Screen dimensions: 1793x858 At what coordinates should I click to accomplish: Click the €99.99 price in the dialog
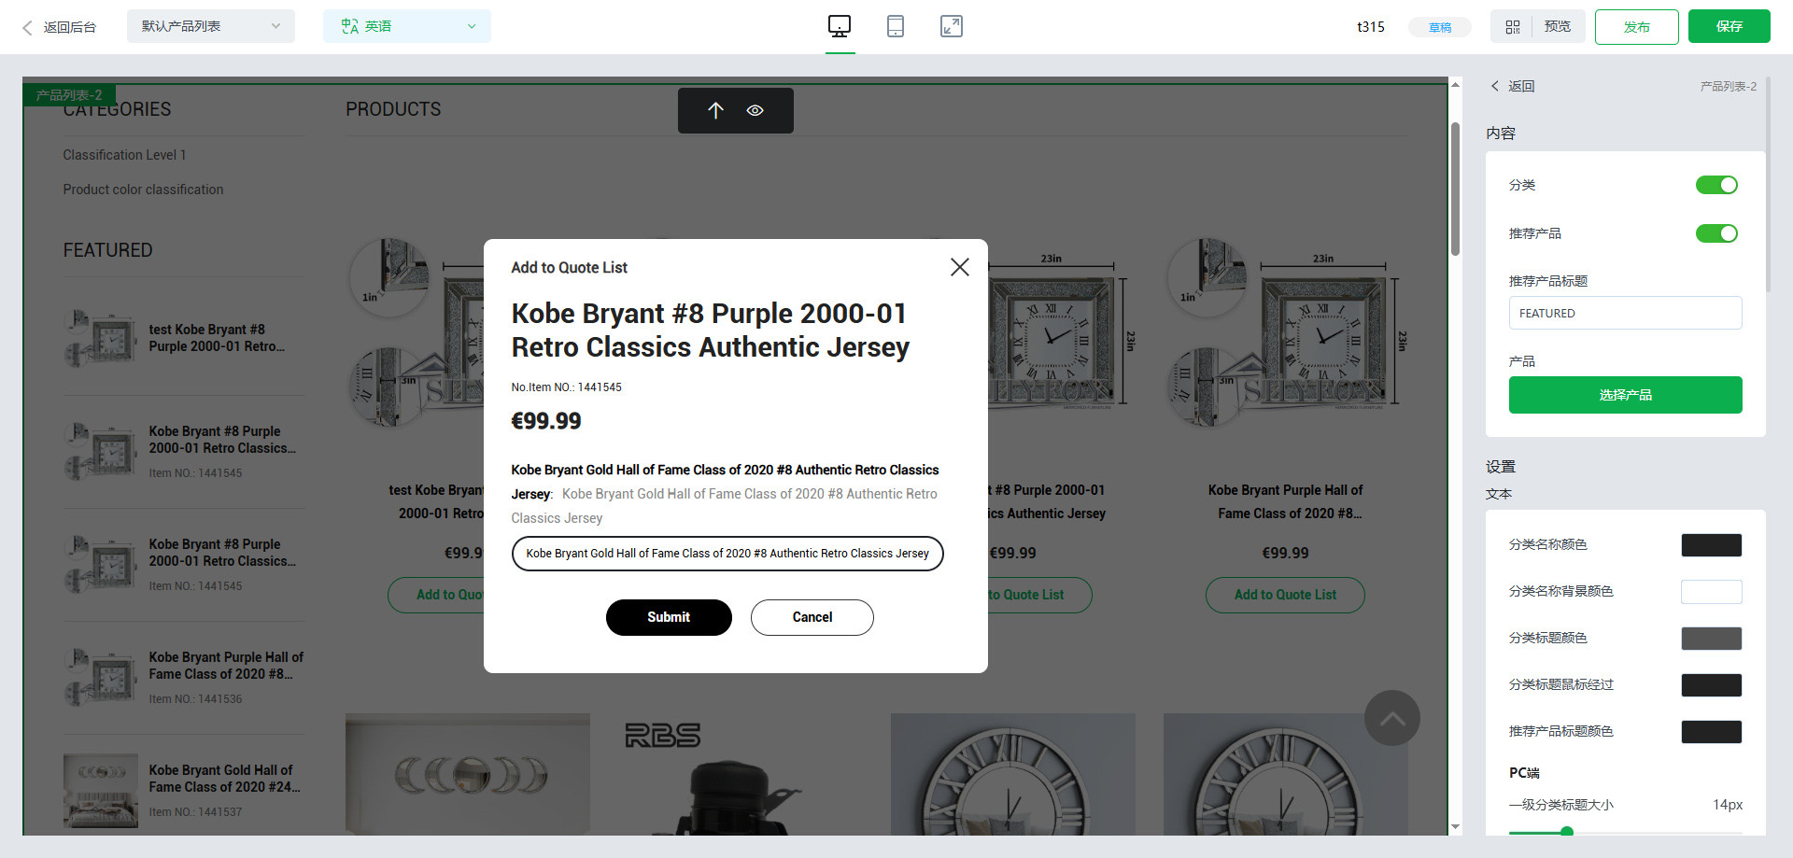pos(546,421)
